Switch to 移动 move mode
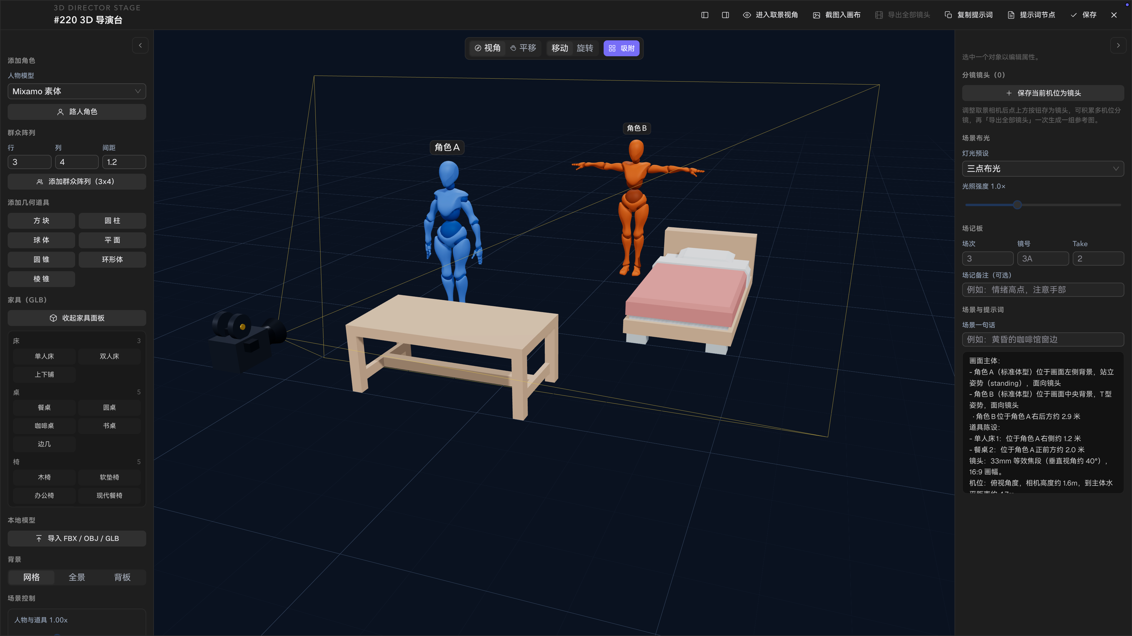Image resolution: width=1132 pixels, height=636 pixels. (560, 48)
